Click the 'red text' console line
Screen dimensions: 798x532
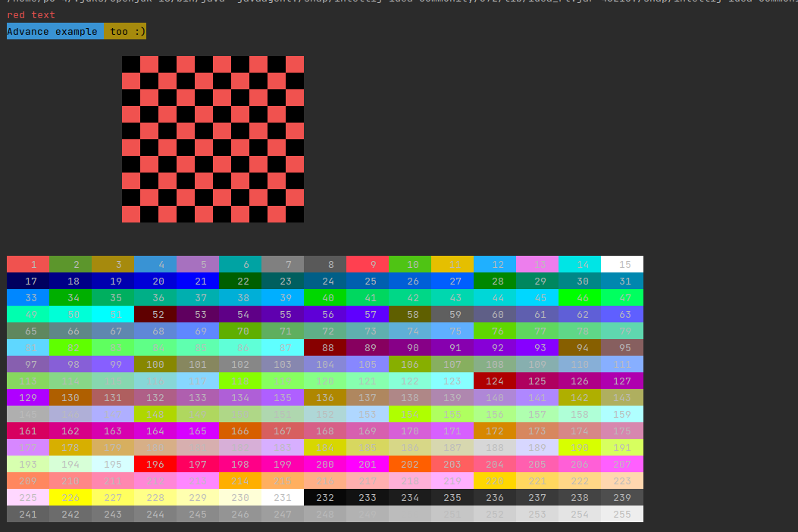[x=31, y=14]
